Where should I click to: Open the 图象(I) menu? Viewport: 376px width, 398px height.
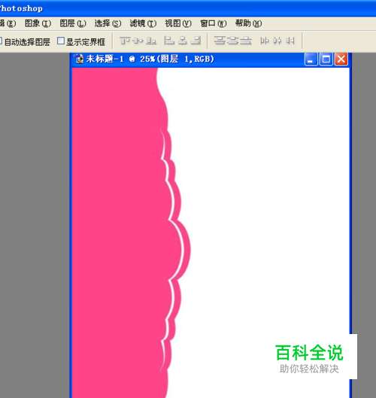(38, 23)
